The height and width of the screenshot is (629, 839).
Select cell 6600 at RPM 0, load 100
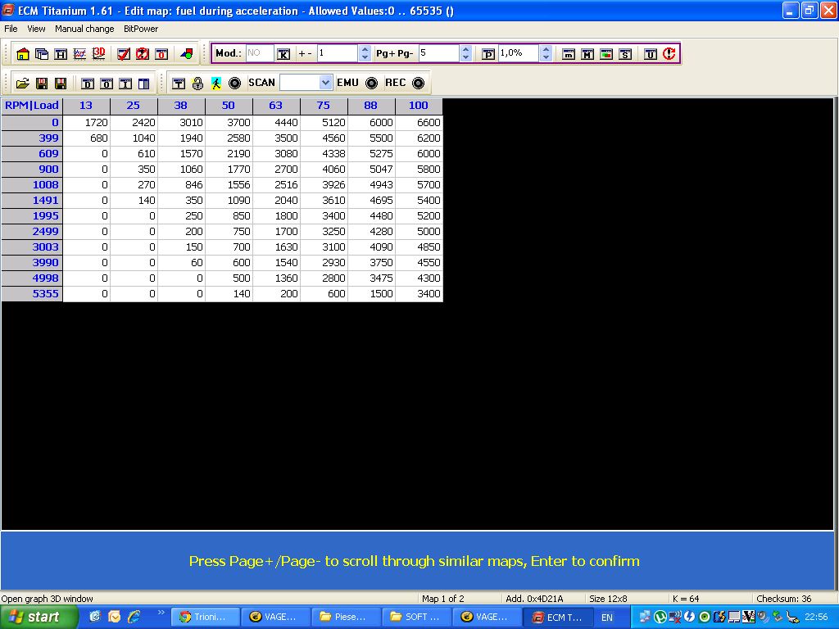coord(419,122)
